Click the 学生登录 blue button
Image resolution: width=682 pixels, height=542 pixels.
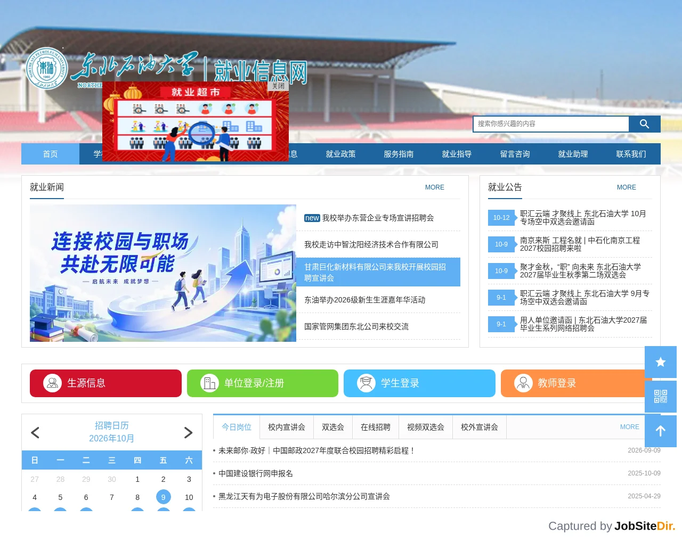[x=419, y=383]
